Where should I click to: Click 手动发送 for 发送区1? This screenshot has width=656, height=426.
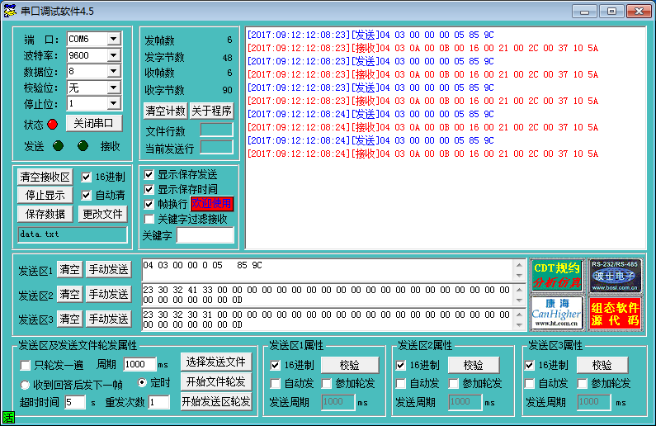pos(108,269)
